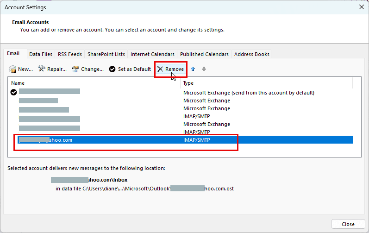The width and height of the screenshot is (369, 233).
Task: Select the default Microsoft Exchange account row
Action: 185,93
